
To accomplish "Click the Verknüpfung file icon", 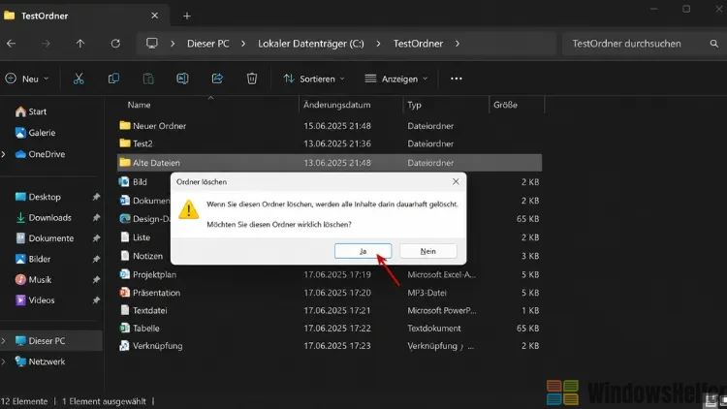I will 124,345.
